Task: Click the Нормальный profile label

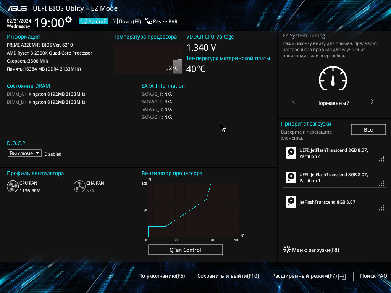Action: click(333, 103)
